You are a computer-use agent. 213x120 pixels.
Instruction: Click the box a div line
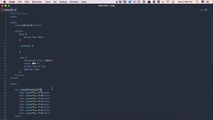[x=34, y=93]
